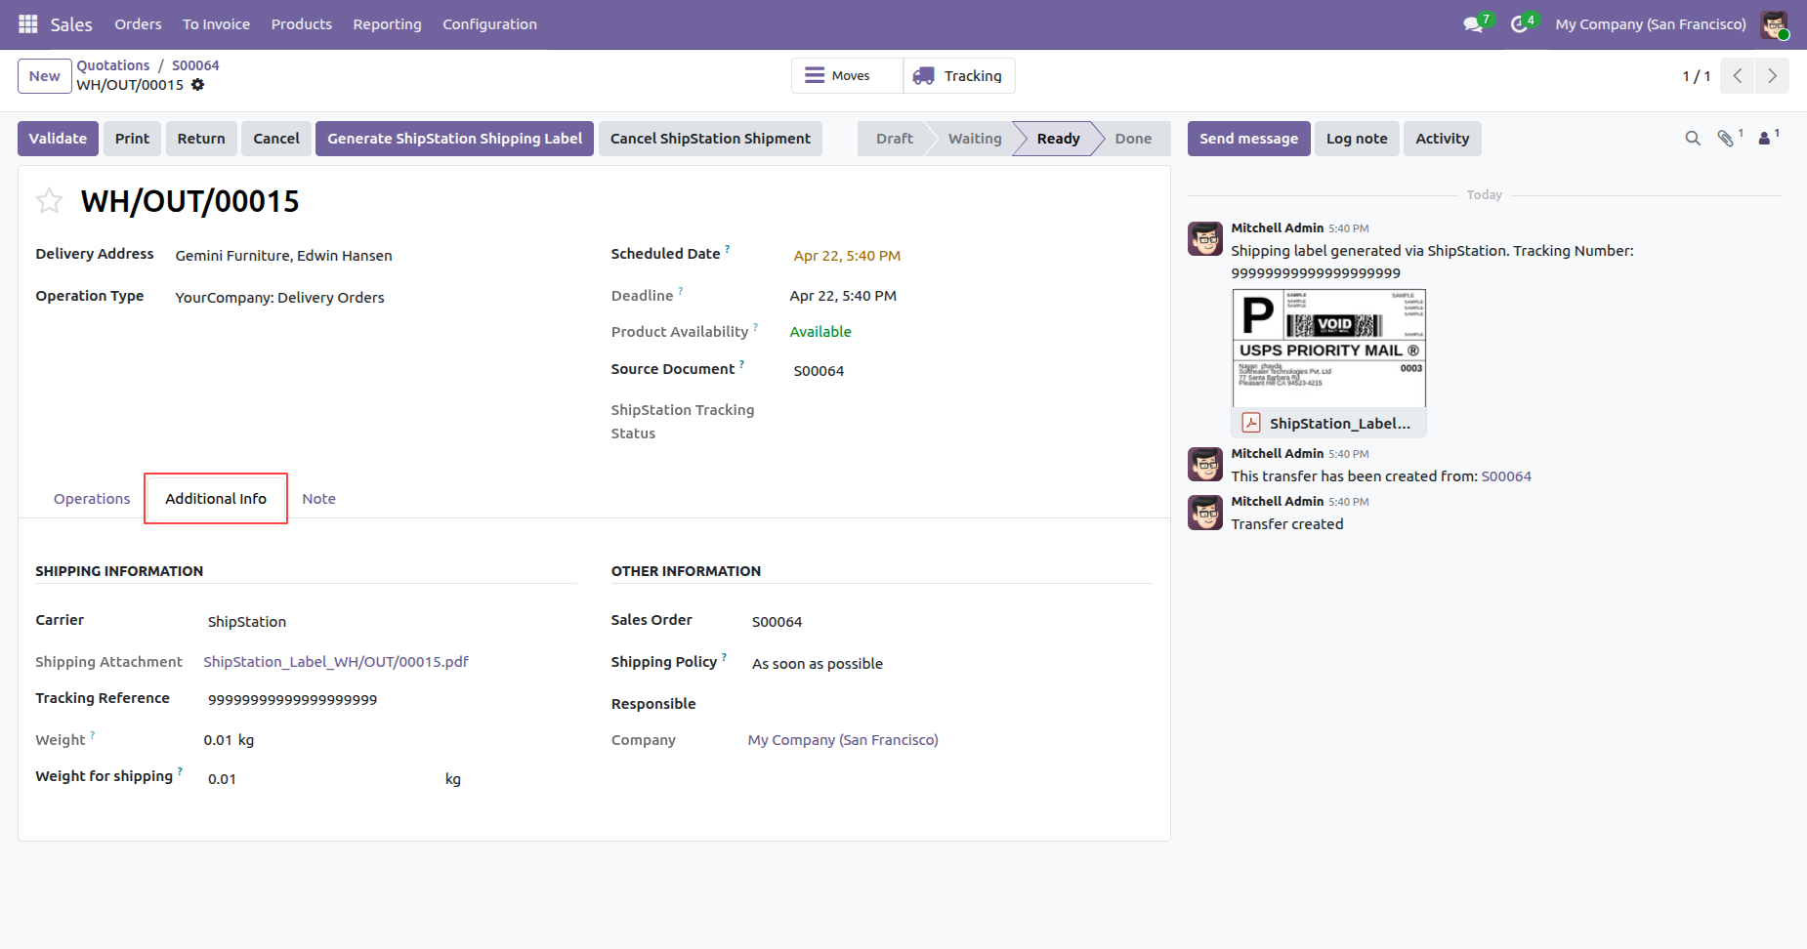Click Send message in chatter

pos(1248,139)
